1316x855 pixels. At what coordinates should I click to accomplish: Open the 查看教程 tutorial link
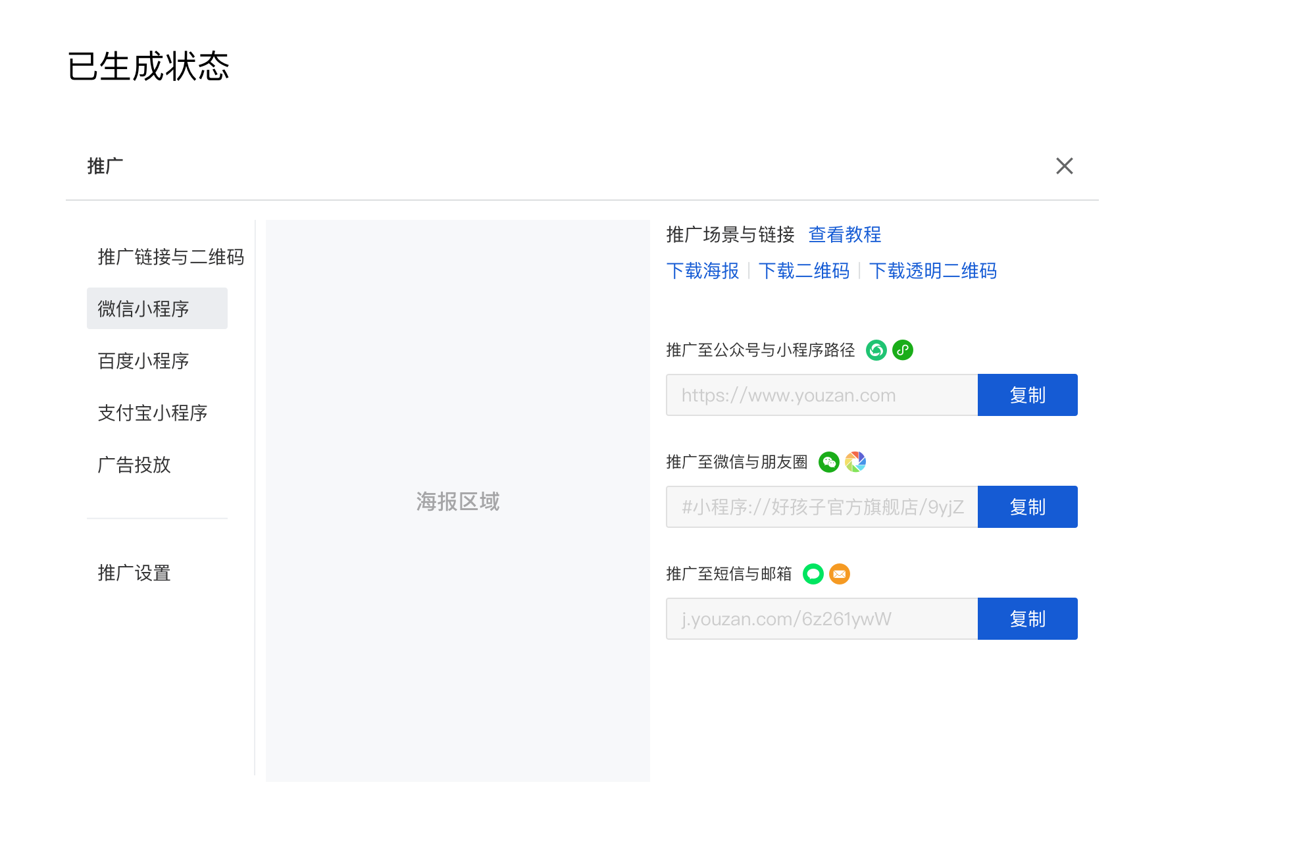(x=844, y=234)
